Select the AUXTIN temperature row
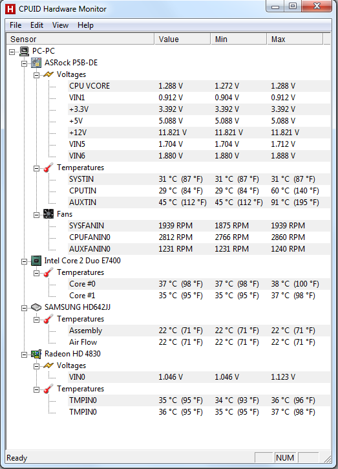 pos(199,202)
